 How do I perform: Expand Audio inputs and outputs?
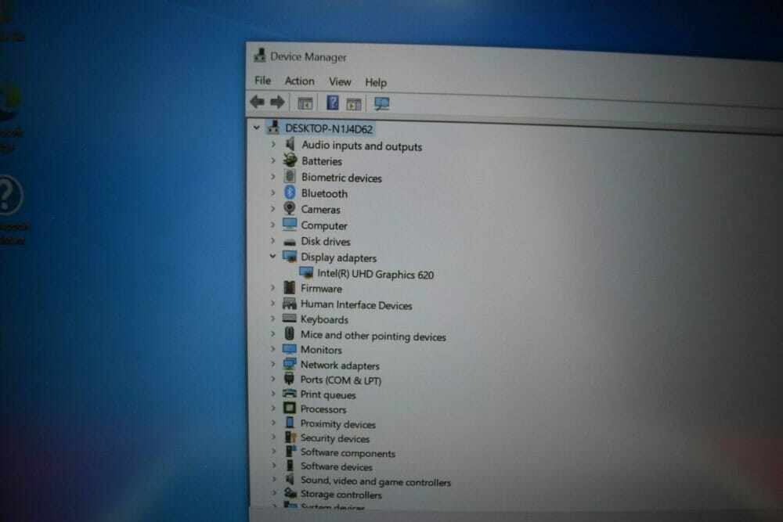[x=273, y=144]
